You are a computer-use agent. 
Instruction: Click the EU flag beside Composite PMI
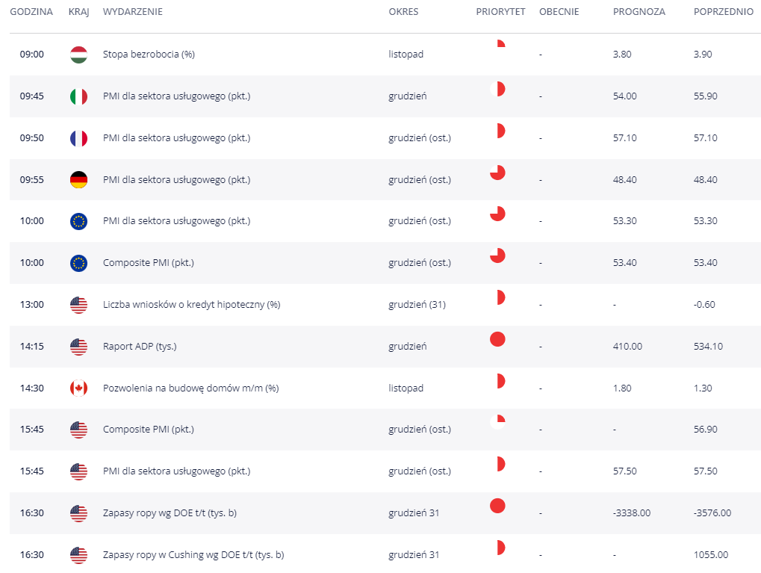pyautogui.click(x=78, y=263)
